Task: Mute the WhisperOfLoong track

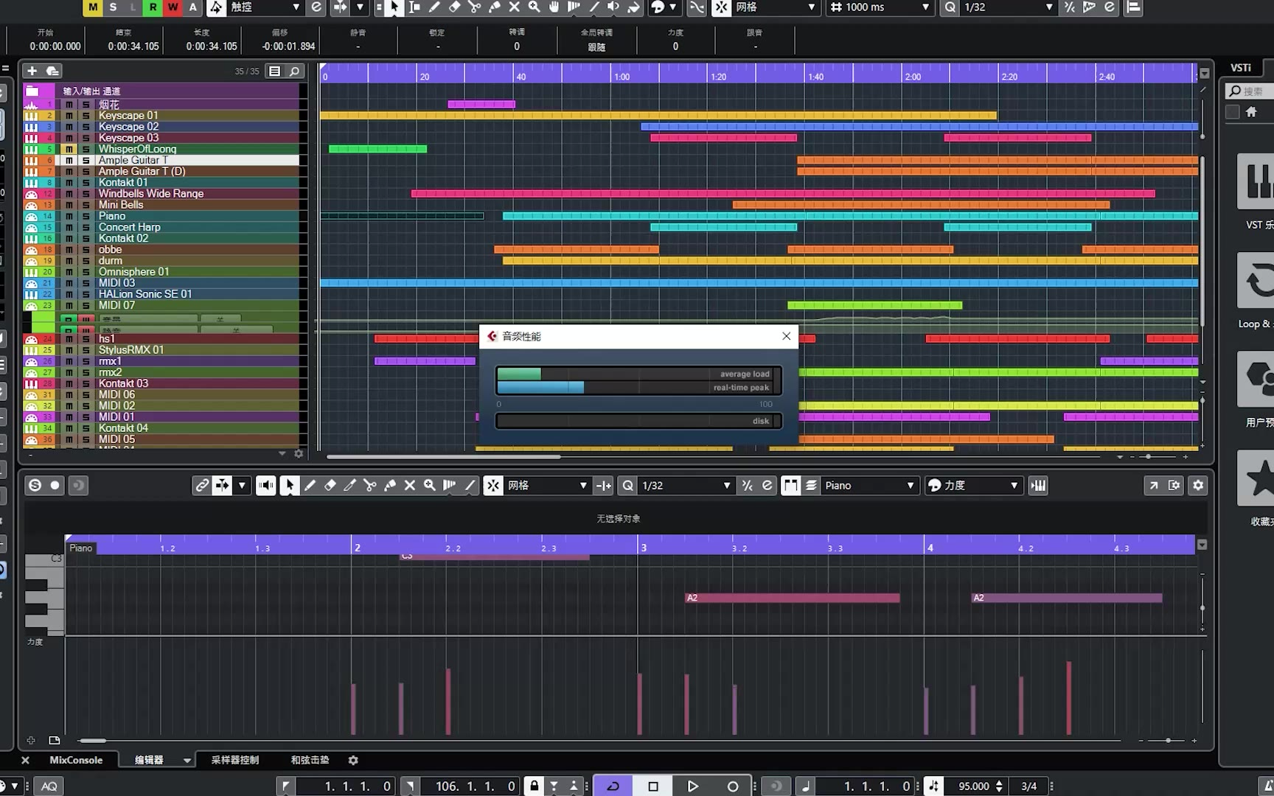Action: click(x=69, y=149)
